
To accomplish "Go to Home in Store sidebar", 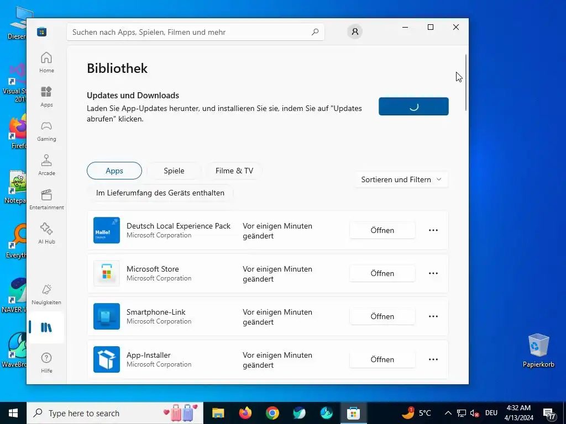I will pyautogui.click(x=46, y=62).
